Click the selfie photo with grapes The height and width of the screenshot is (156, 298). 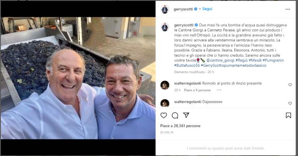coord(78,78)
